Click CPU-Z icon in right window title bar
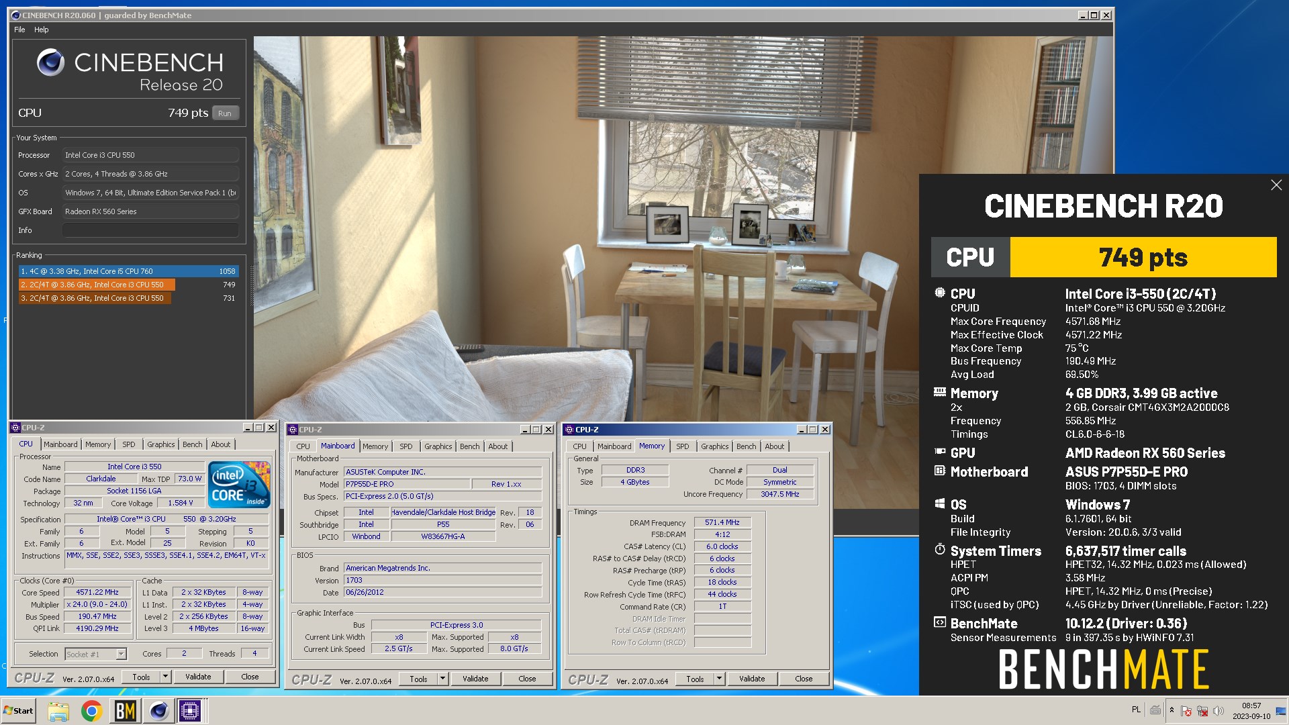 569,430
